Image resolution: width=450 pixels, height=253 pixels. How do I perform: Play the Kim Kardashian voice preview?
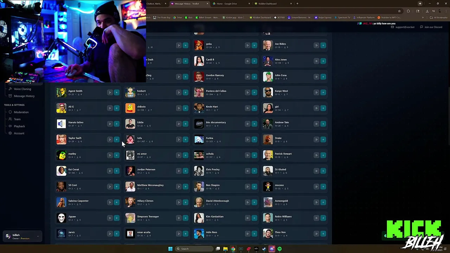pos(247,218)
